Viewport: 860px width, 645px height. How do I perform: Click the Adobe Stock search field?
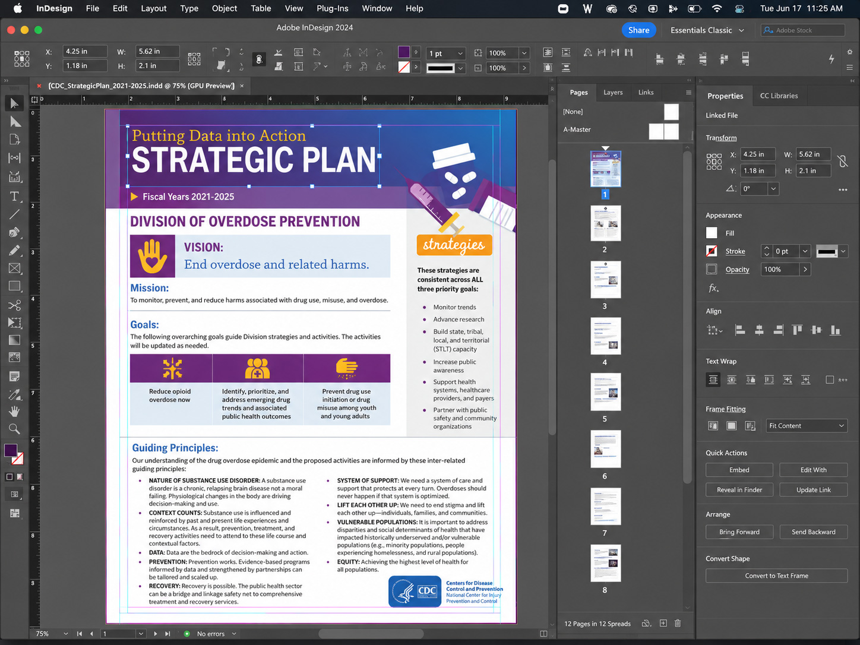pos(803,30)
